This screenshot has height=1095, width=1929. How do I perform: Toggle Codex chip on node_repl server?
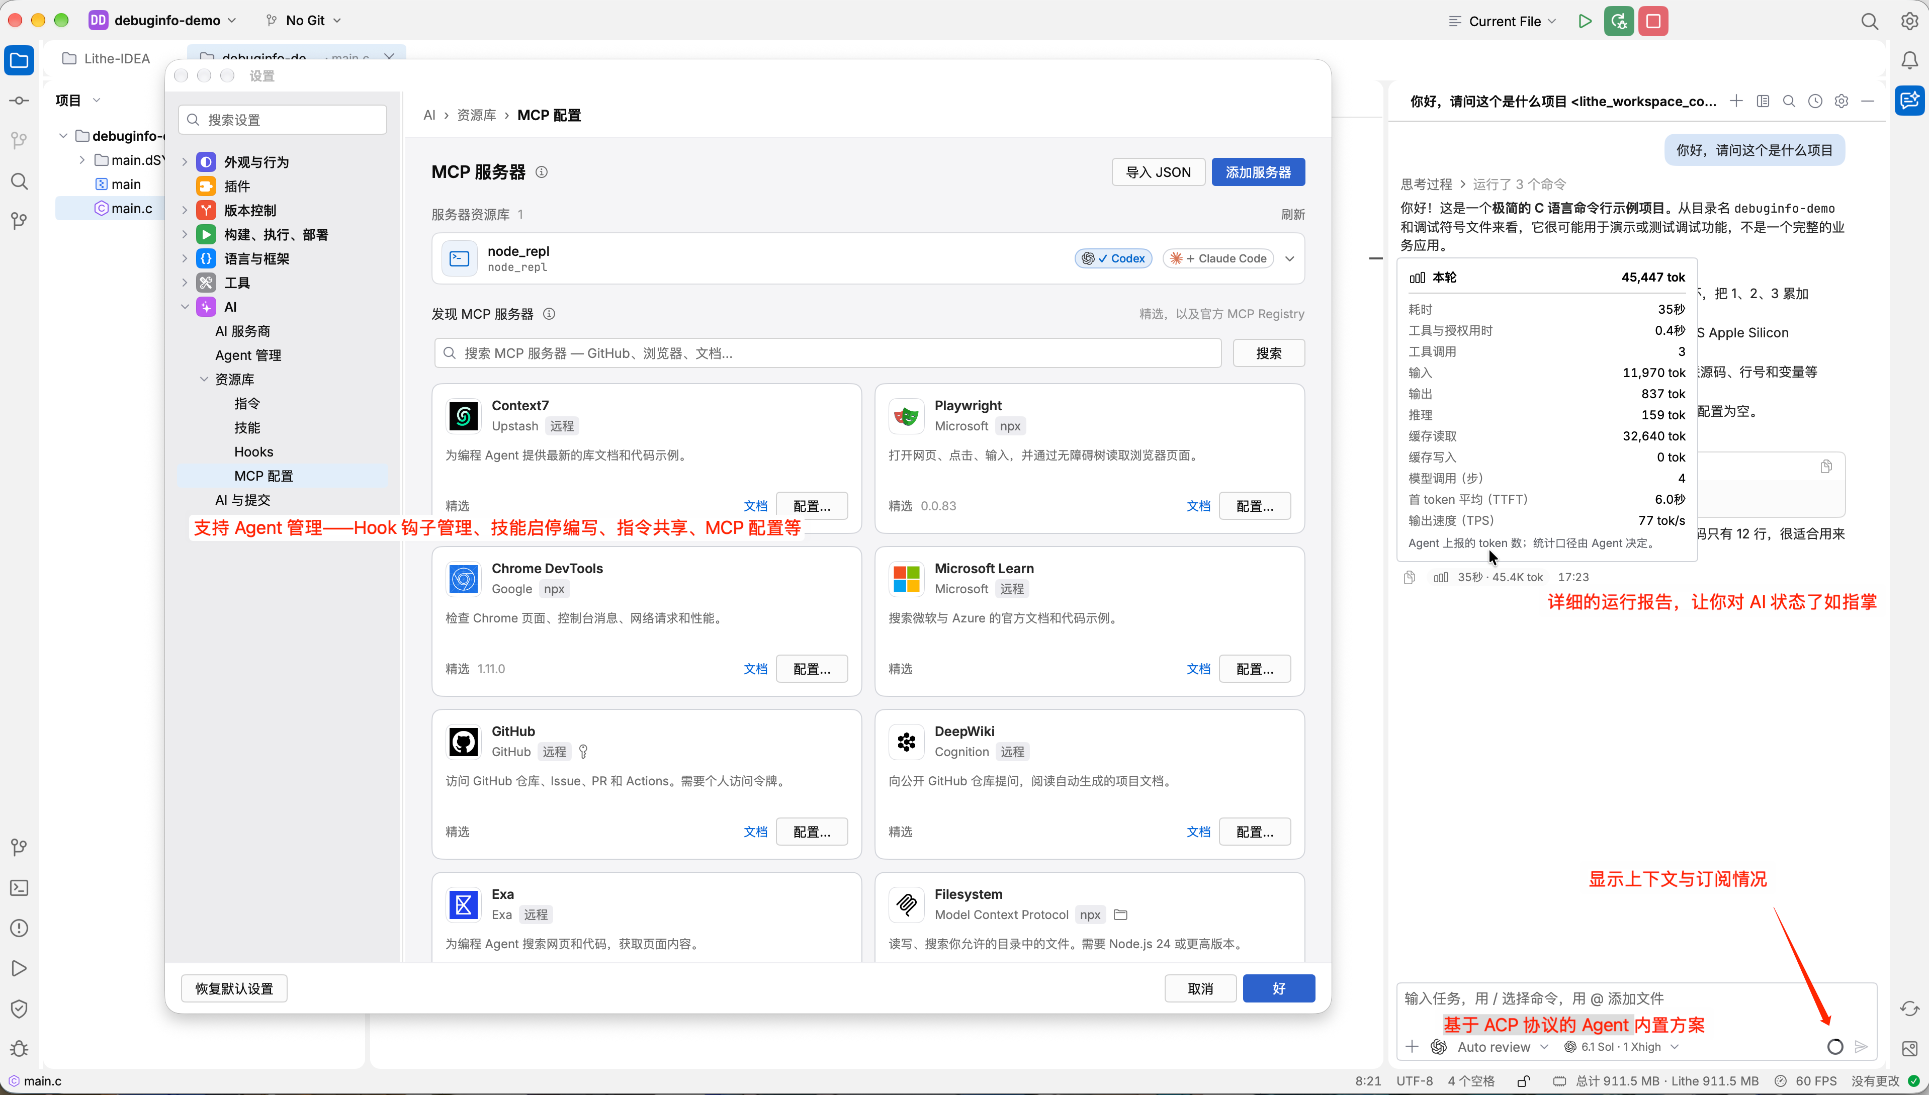[1113, 258]
